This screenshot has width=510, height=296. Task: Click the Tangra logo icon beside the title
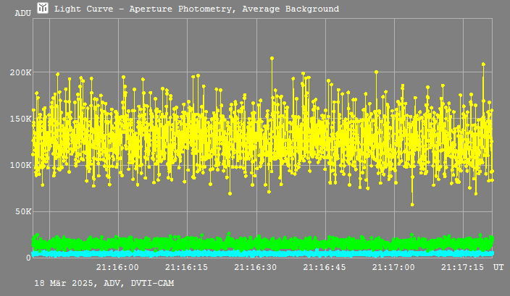(43, 8)
